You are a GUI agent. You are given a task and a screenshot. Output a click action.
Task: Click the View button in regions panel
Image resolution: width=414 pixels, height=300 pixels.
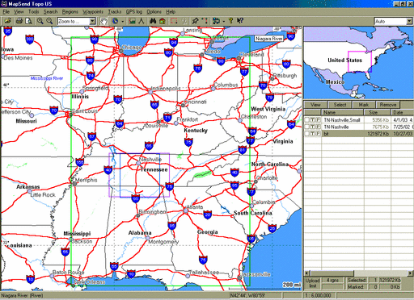coord(315,105)
